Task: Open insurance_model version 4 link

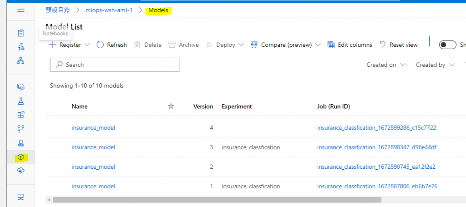Action: coord(93,128)
